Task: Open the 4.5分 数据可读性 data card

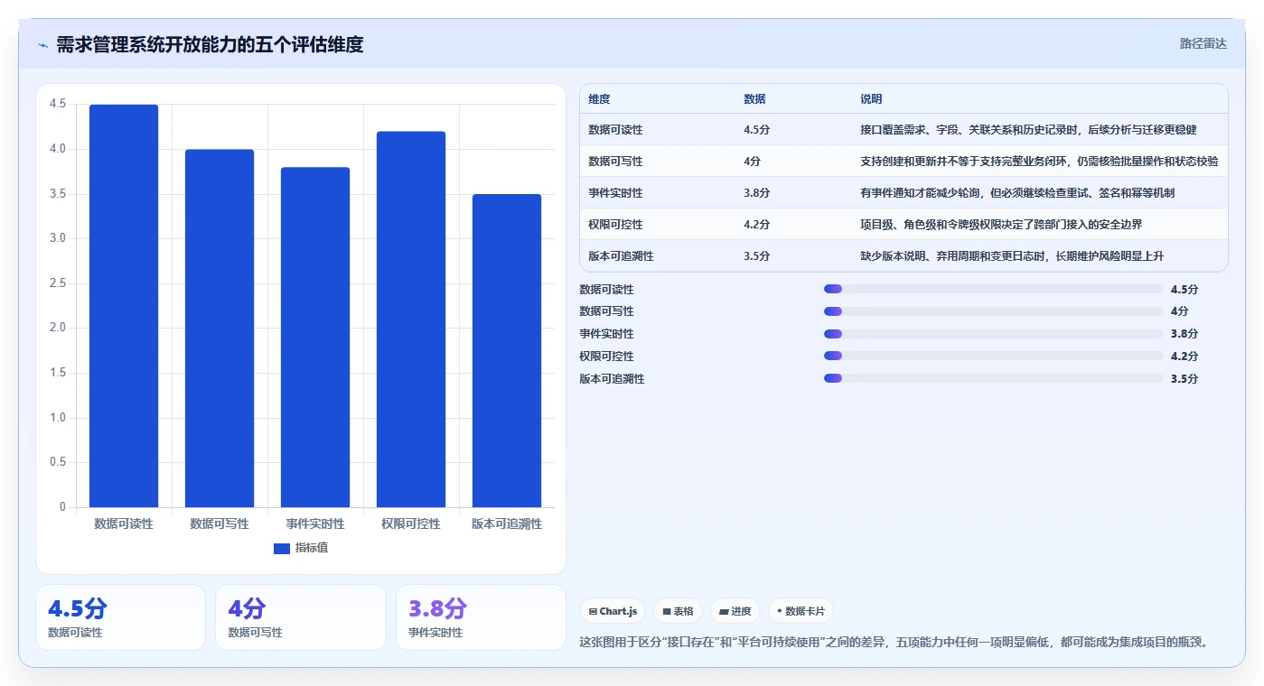Action: (x=120, y=617)
